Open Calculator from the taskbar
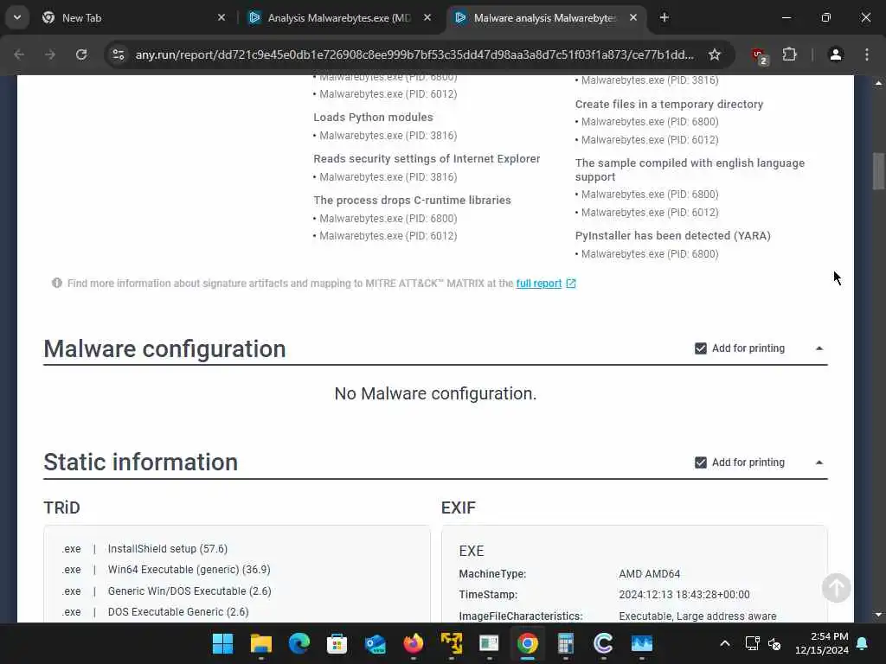 [x=565, y=643]
